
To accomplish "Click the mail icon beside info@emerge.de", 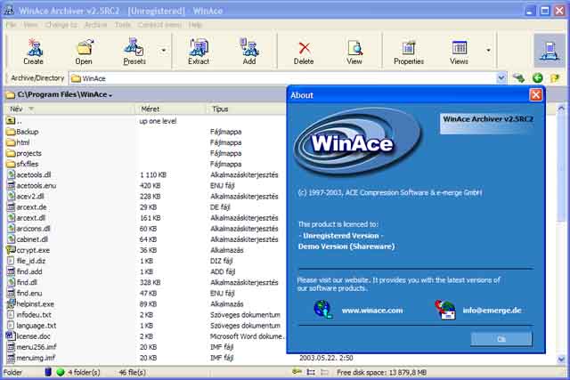I will click(x=445, y=310).
